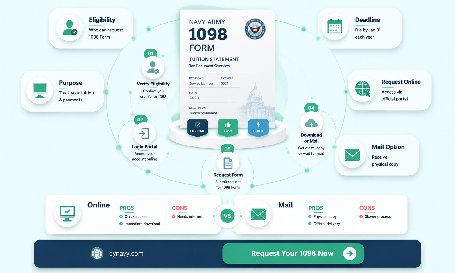Click the Login Portal step label
This screenshot has height=273, width=455.
point(144,147)
